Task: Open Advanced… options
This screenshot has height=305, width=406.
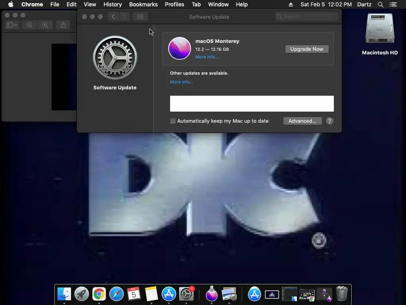Action: pyautogui.click(x=303, y=121)
